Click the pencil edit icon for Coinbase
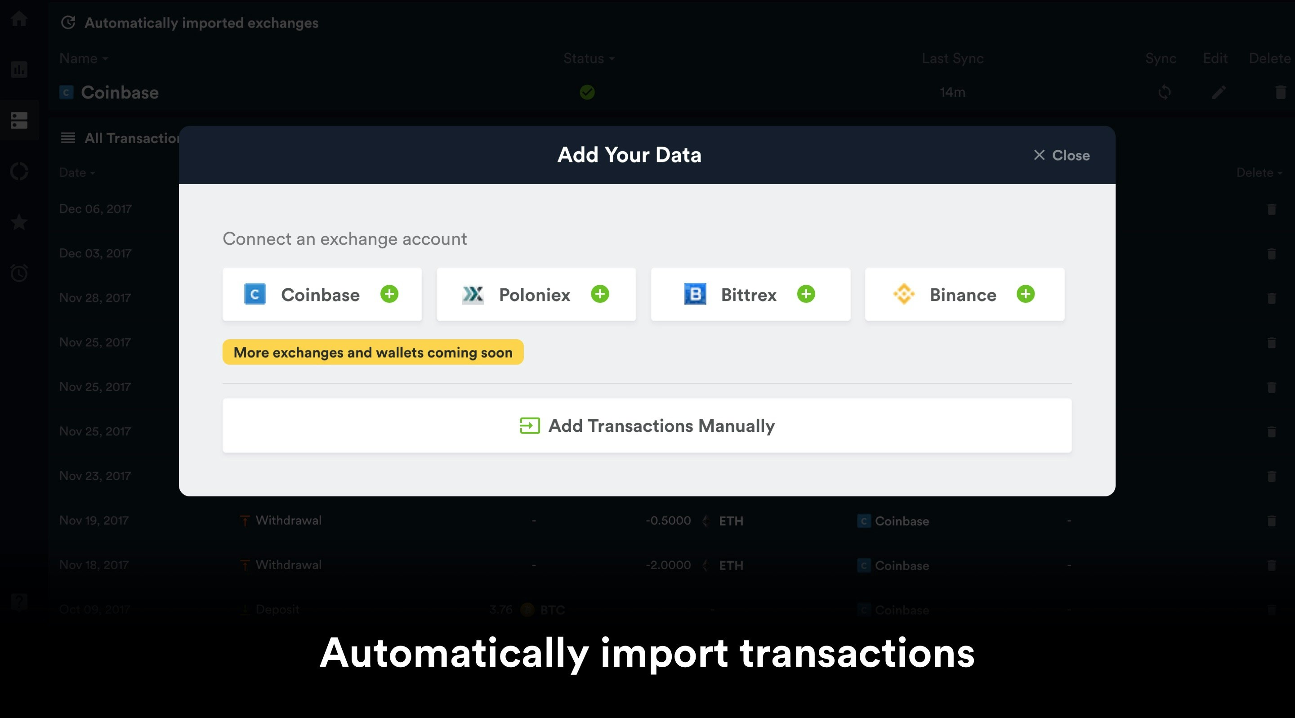 tap(1219, 93)
